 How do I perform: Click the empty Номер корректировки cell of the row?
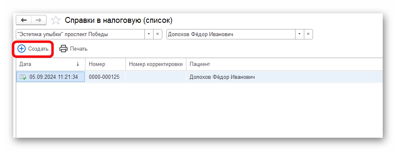pos(156,77)
